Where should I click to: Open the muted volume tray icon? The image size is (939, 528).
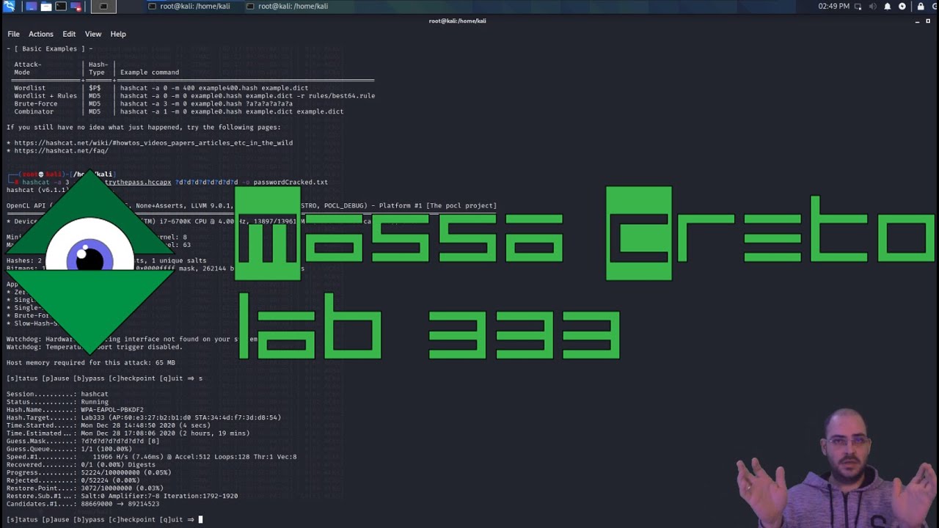[x=873, y=7]
